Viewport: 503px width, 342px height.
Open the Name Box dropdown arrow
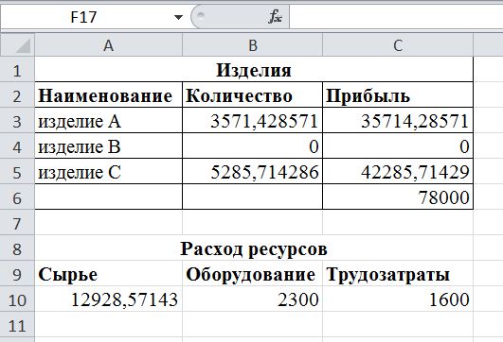178,17
